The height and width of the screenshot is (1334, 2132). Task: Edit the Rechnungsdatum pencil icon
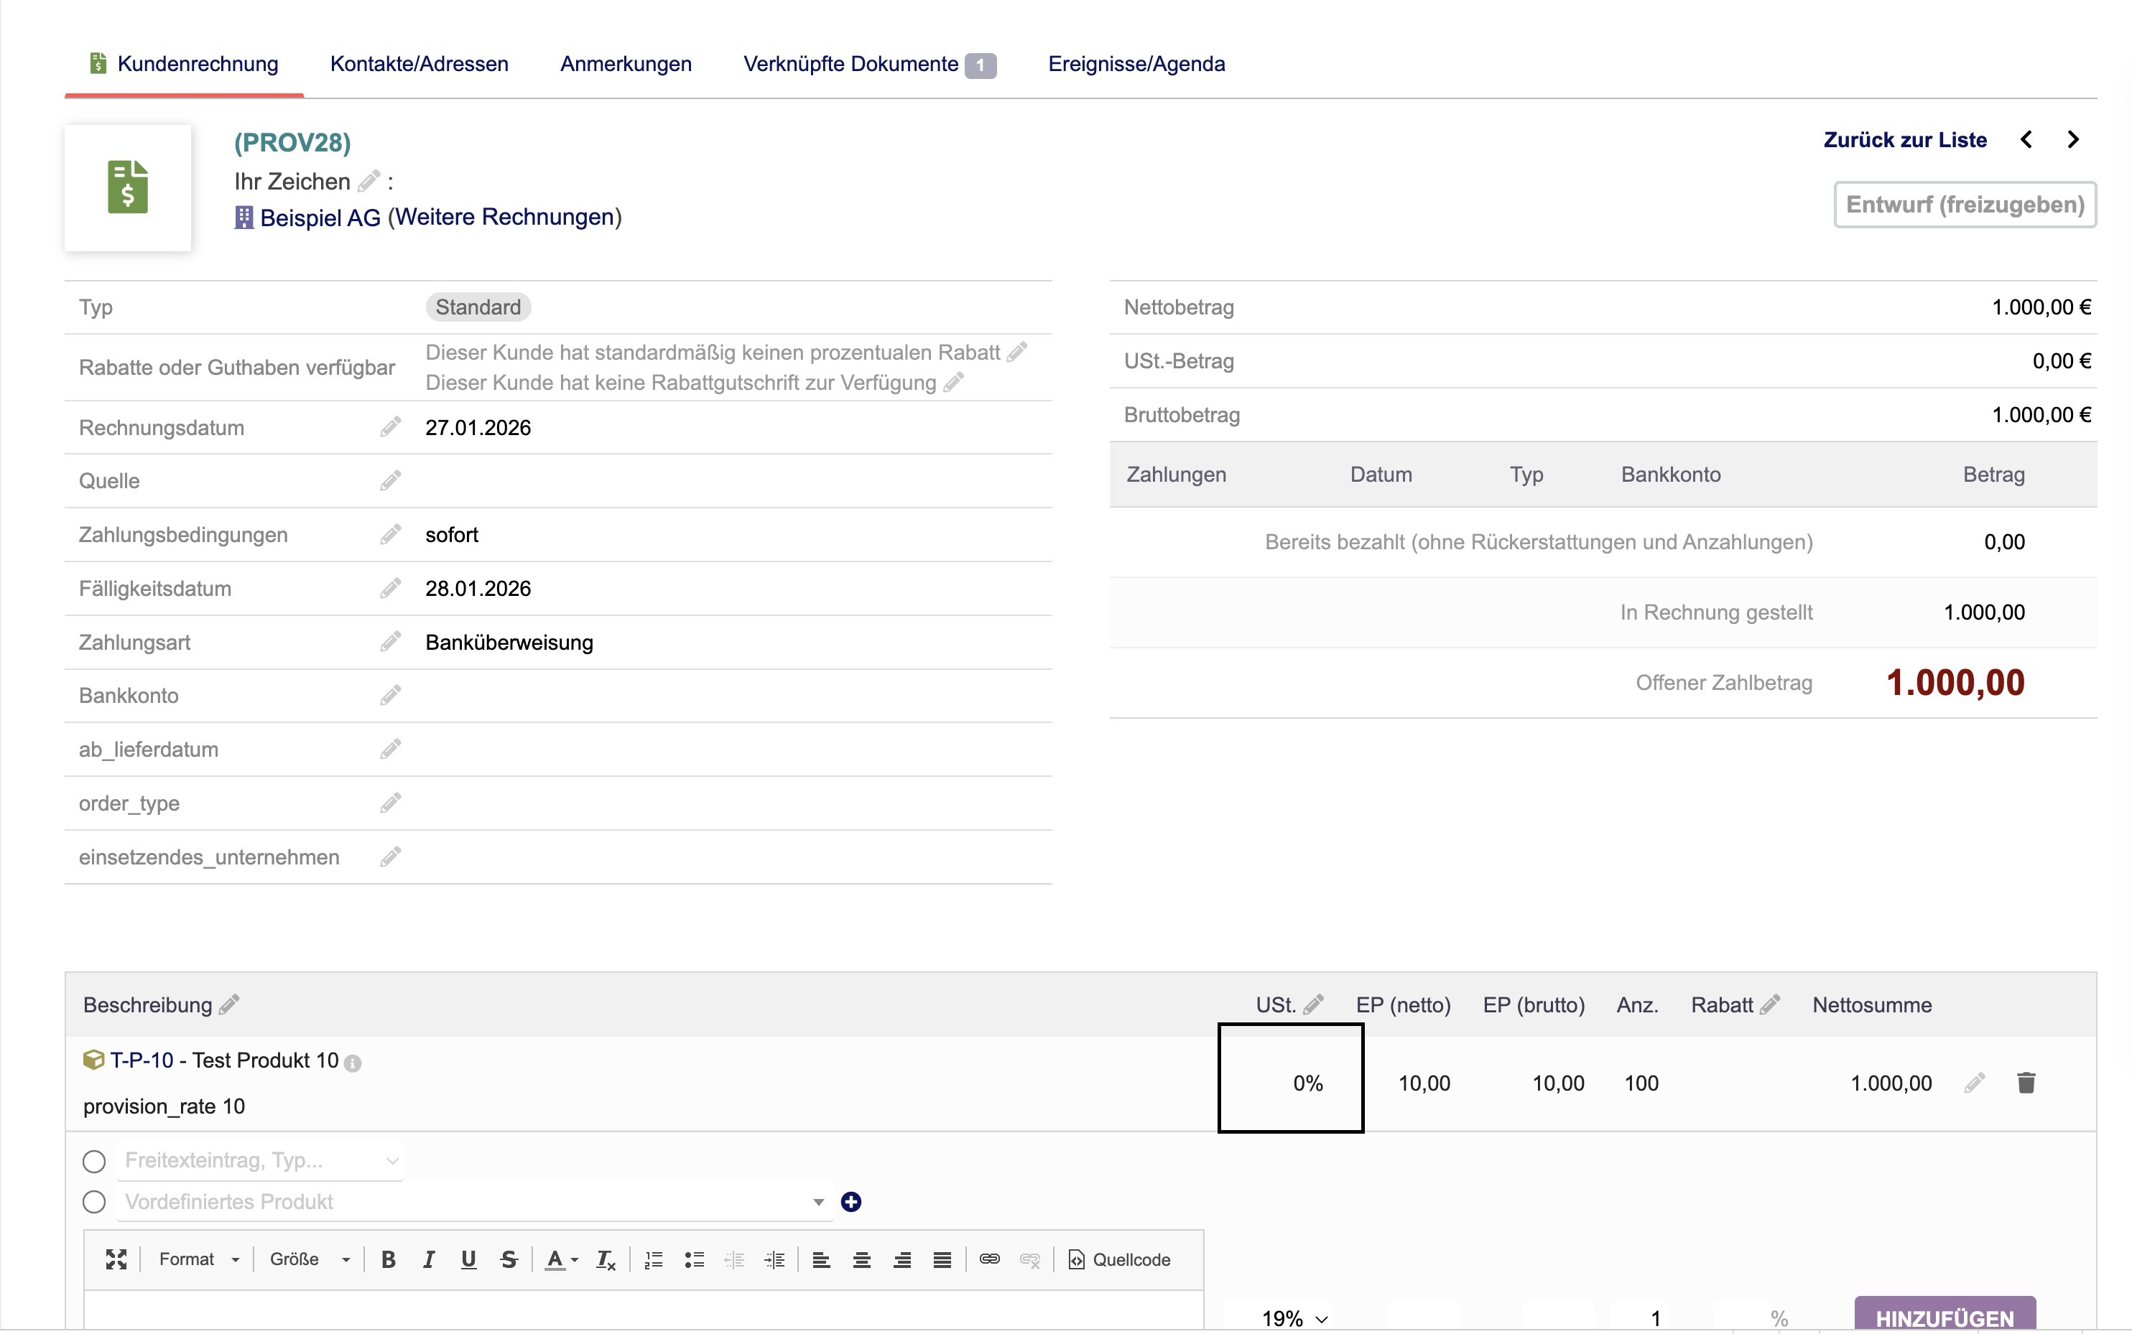(390, 428)
